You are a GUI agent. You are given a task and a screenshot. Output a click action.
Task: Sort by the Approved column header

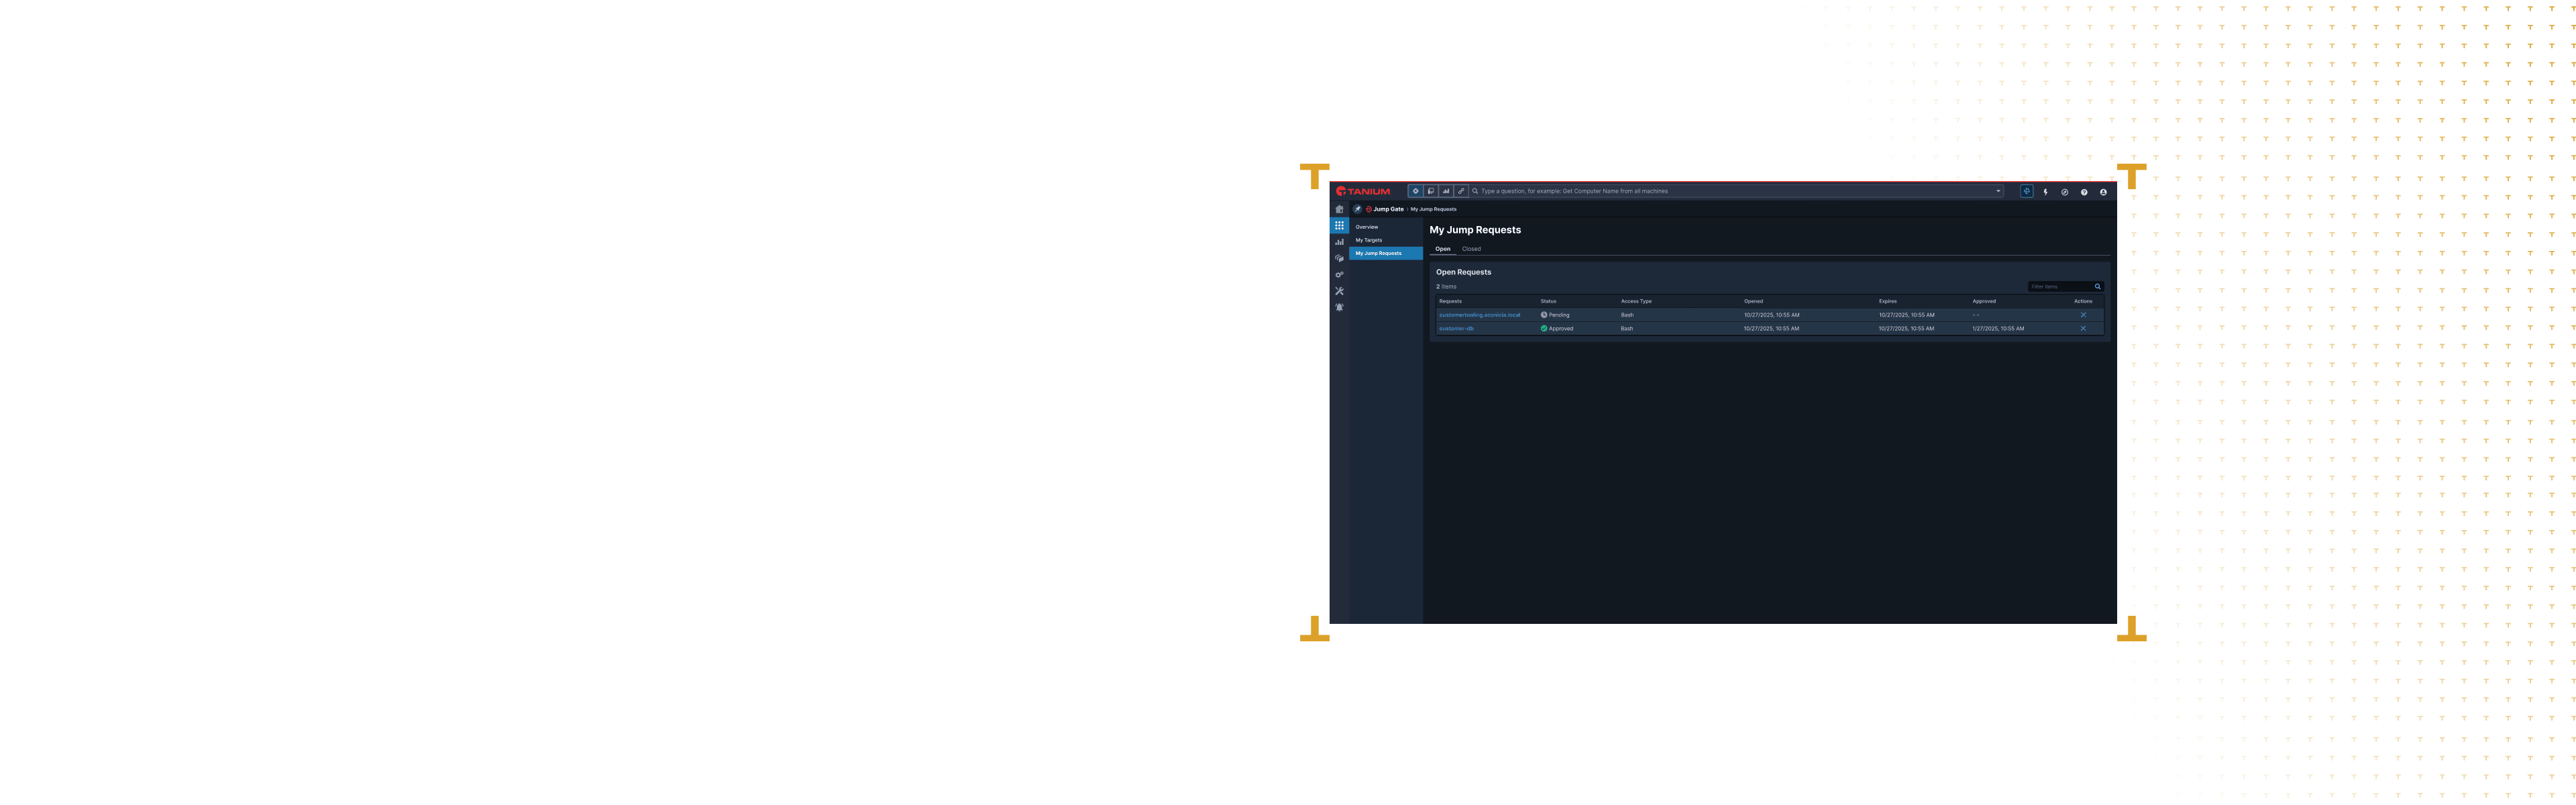(x=1984, y=301)
